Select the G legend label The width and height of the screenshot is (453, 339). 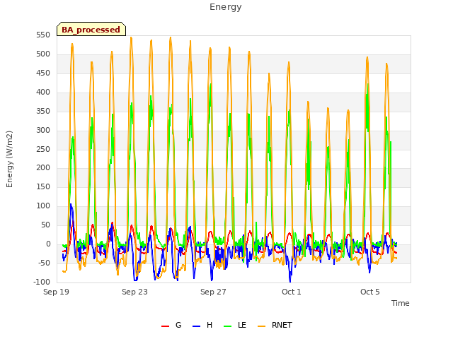(178, 325)
